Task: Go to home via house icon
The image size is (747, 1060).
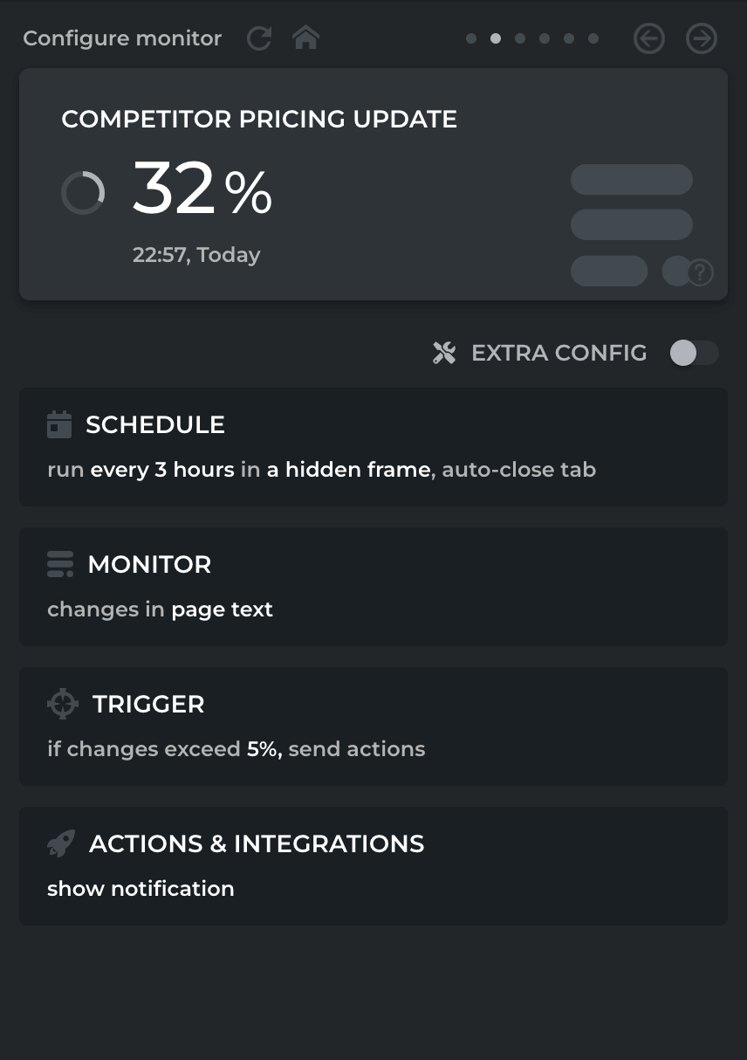Action: pyautogui.click(x=305, y=38)
